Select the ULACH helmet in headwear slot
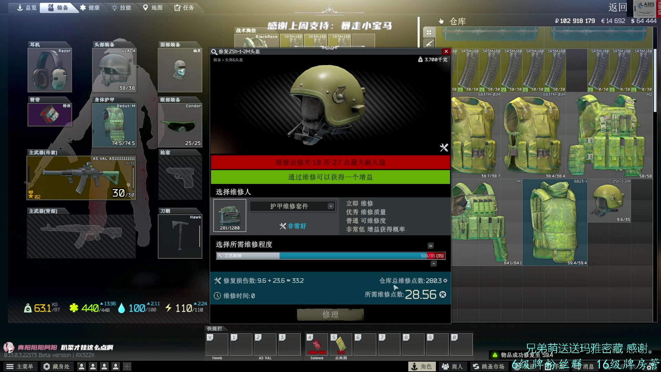Image resolution: width=661 pixels, height=372 pixels. coord(114,70)
